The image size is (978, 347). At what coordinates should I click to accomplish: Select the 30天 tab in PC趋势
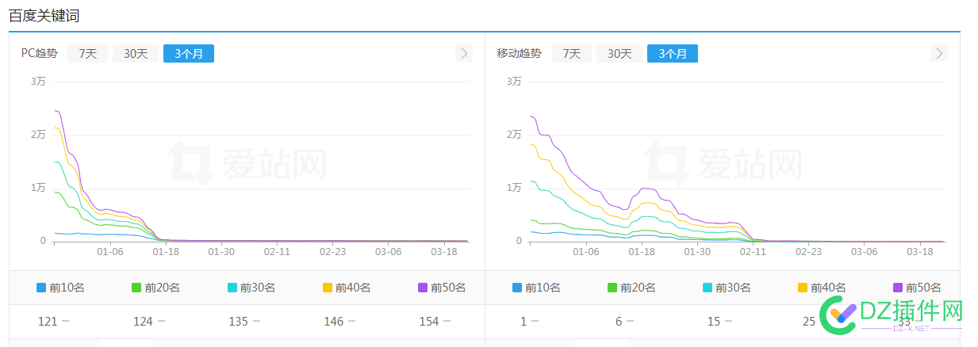coord(136,53)
